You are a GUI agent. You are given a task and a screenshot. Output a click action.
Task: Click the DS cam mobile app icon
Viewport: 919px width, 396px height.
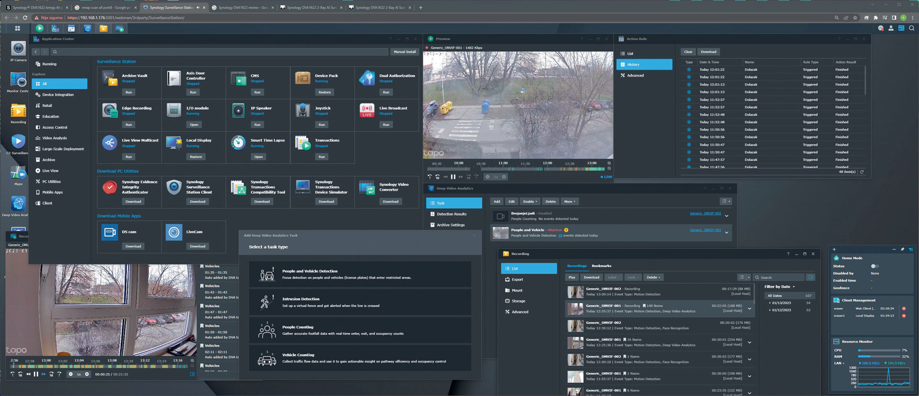pos(110,232)
